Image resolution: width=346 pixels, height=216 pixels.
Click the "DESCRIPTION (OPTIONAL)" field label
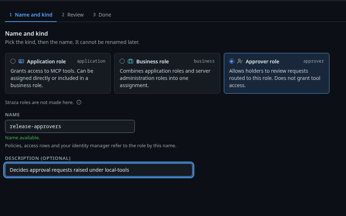pos(38,158)
